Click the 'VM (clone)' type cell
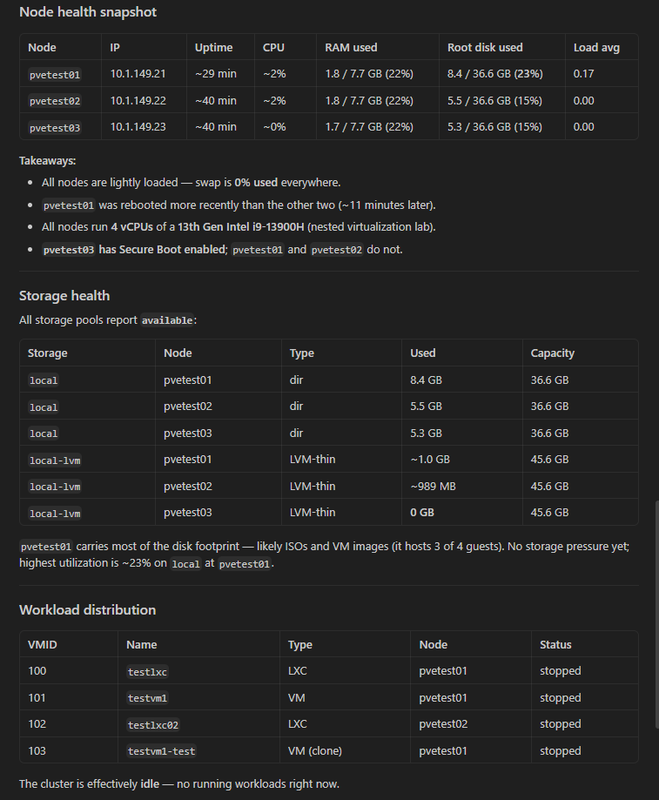The height and width of the screenshot is (800, 659). 315,751
